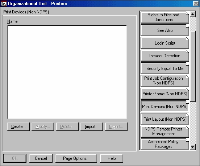Click the page list scroll up arrow
The height and width of the screenshot is (166, 200).
(193, 14)
